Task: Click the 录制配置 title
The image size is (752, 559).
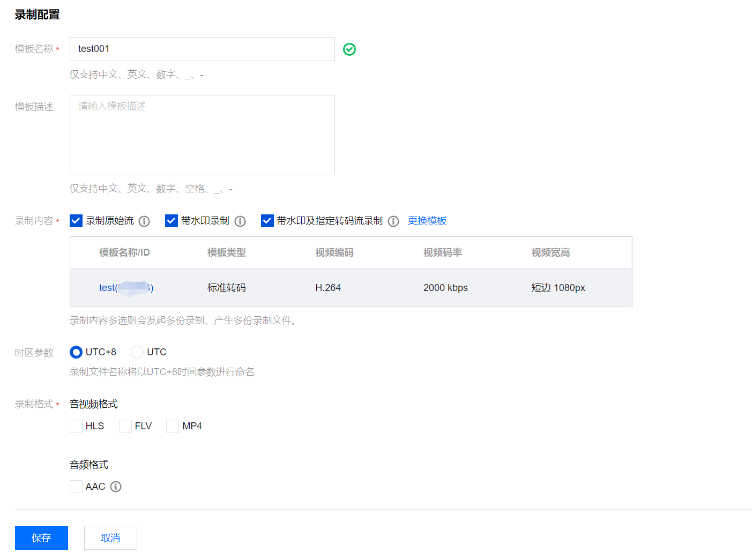Action: (x=37, y=14)
